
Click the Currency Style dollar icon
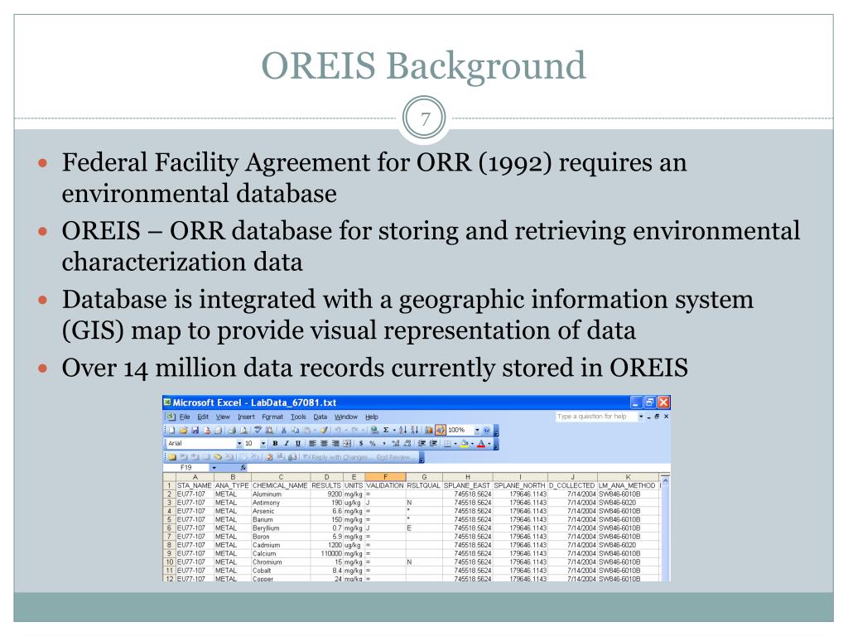point(361,443)
